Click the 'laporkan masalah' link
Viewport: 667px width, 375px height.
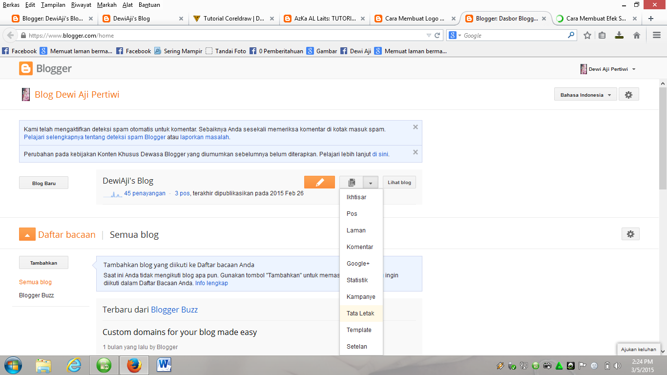pos(205,137)
